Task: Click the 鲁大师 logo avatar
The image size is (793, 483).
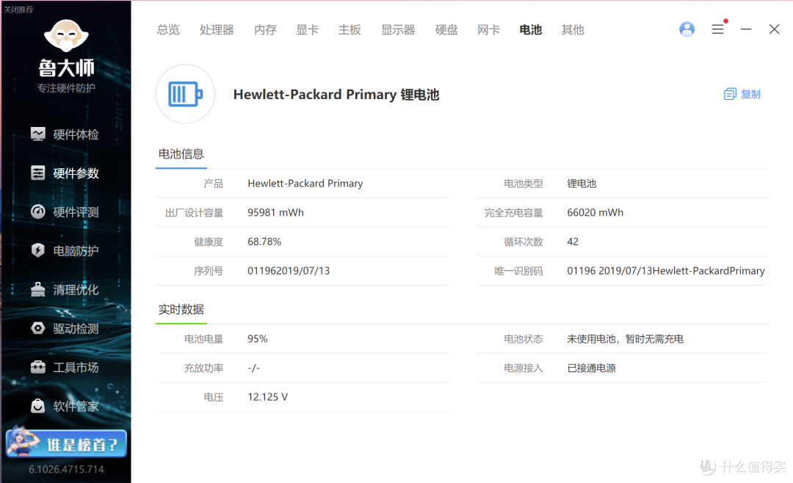Action: click(x=66, y=35)
